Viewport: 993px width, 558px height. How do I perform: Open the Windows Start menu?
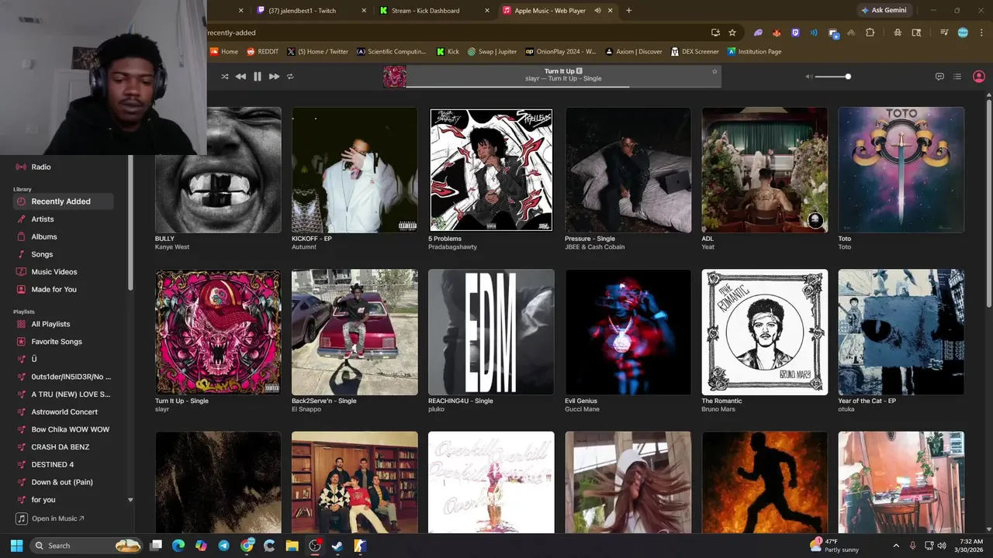pos(16,546)
